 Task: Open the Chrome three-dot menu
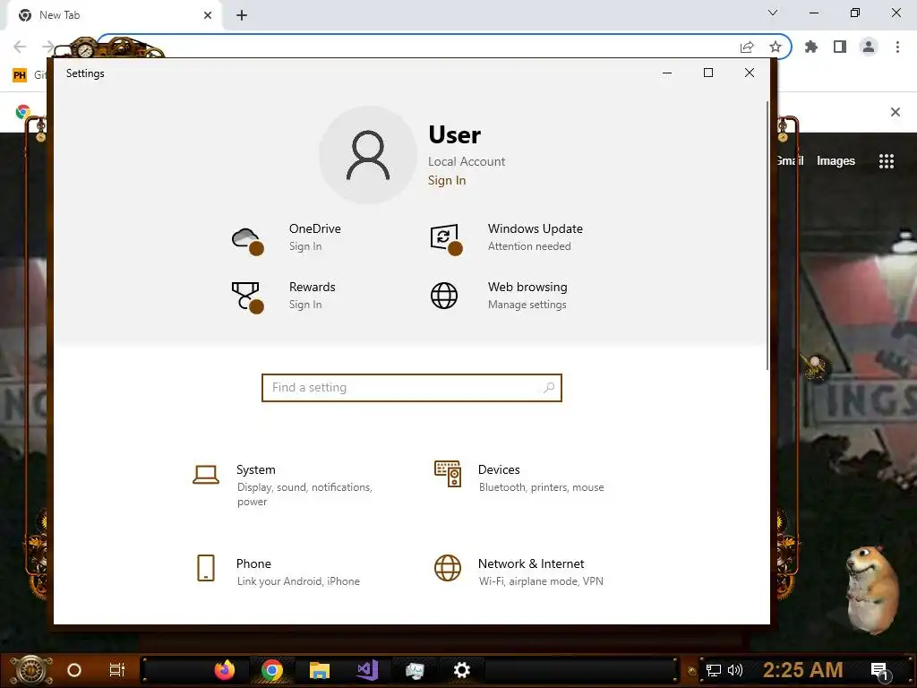(x=897, y=47)
